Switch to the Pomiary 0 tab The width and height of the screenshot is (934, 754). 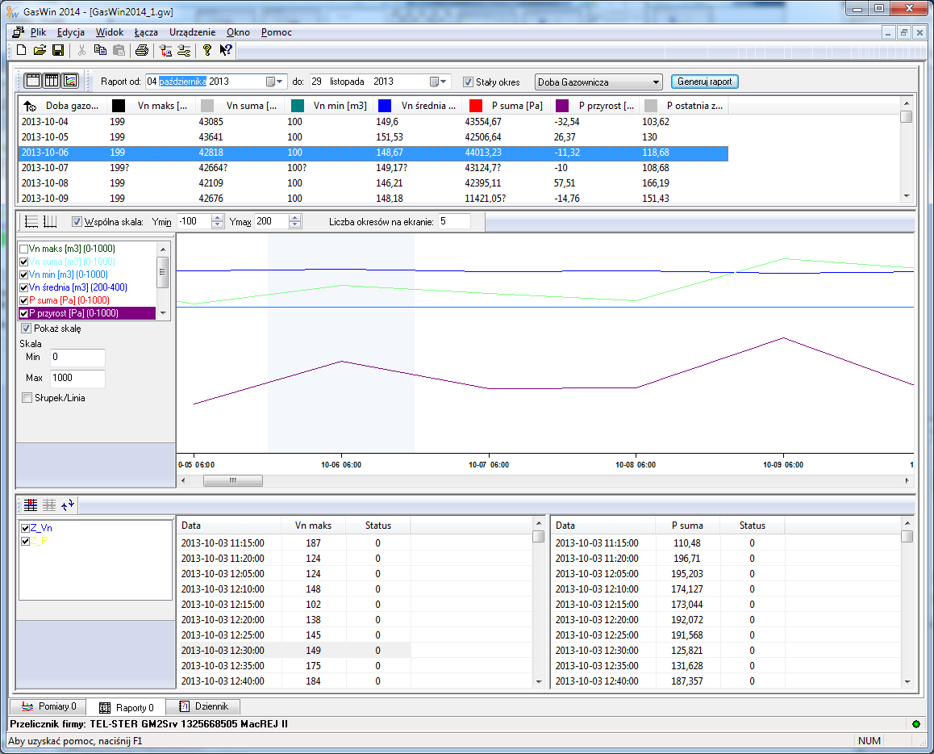click(48, 706)
